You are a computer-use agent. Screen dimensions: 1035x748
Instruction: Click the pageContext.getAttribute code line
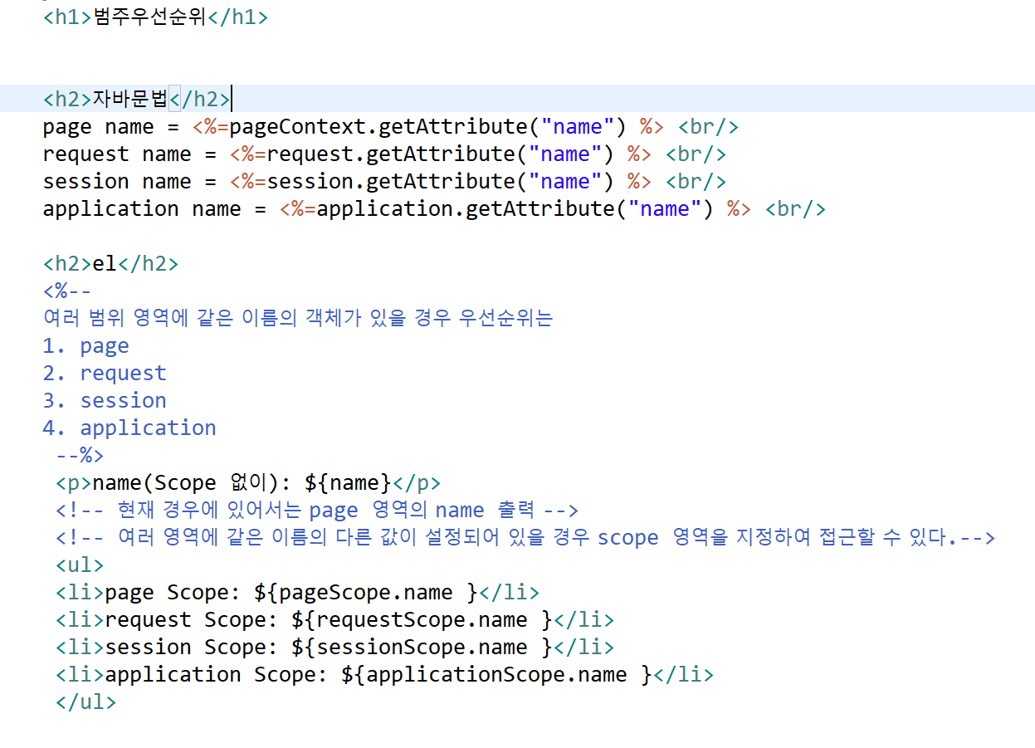[x=391, y=127]
